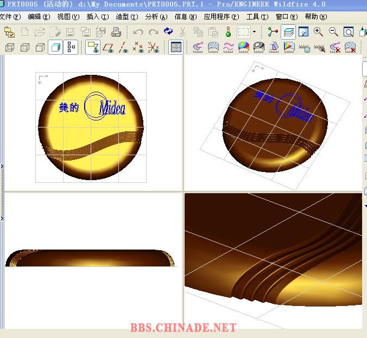Open the 帮助(H) menu

[x=316, y=17]
